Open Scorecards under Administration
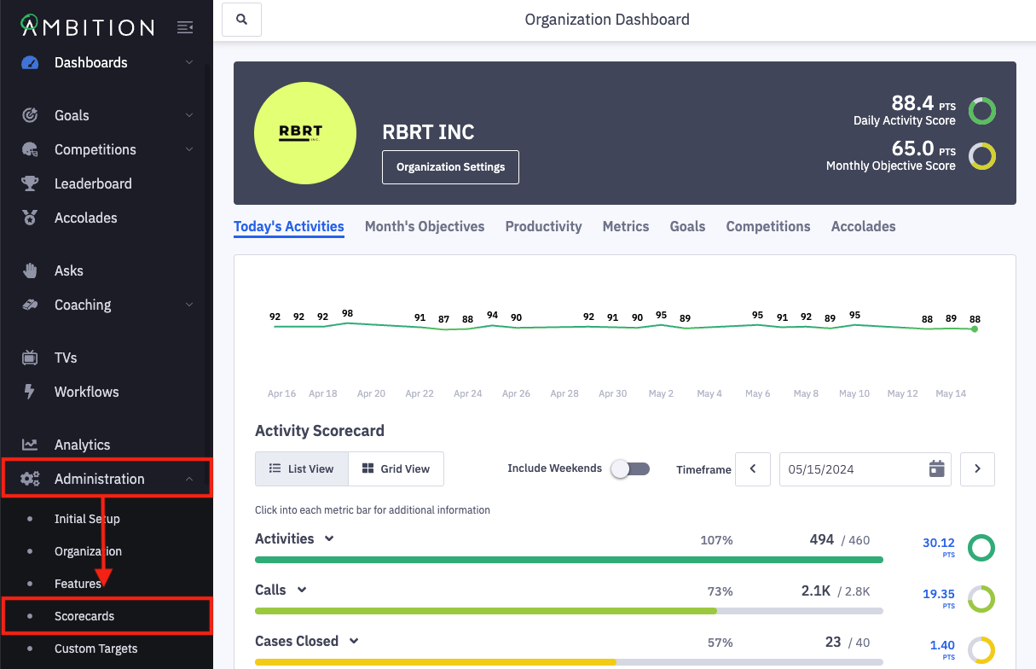 click(x=84, y=616)
